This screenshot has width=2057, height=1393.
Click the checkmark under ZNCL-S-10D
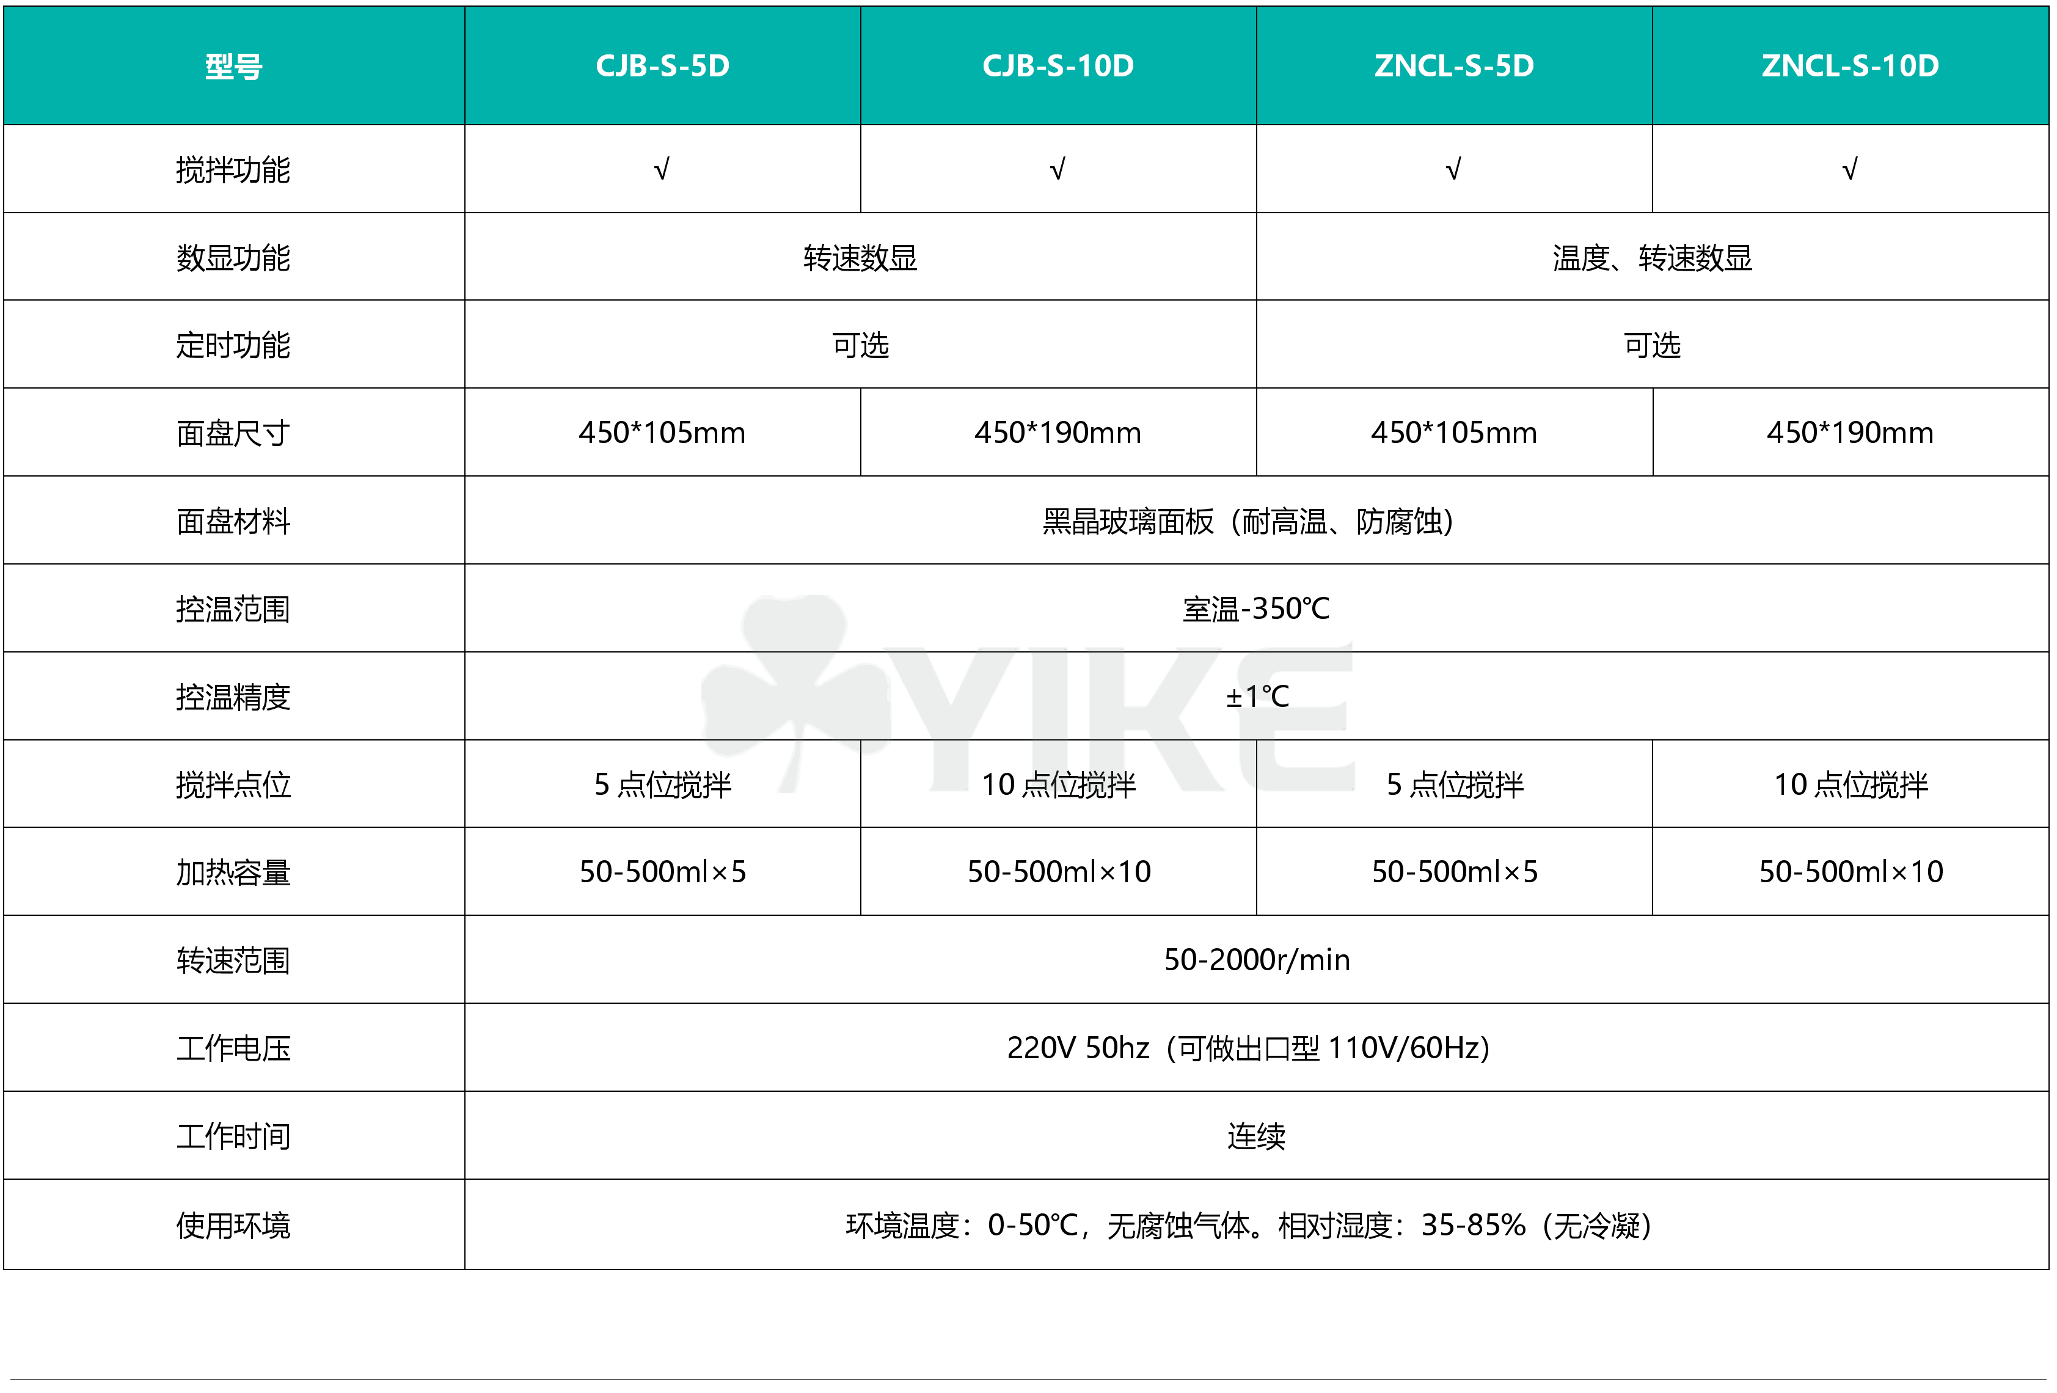(x=1850, y=168)
